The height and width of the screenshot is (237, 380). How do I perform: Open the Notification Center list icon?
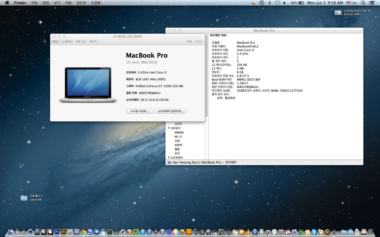point(372,3)
